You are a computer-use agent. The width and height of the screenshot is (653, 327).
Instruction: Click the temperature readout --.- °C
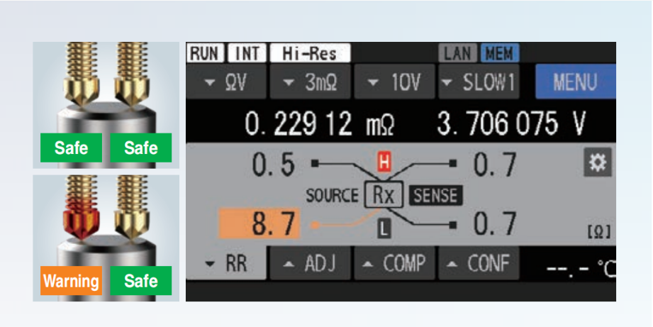point(581,270)
